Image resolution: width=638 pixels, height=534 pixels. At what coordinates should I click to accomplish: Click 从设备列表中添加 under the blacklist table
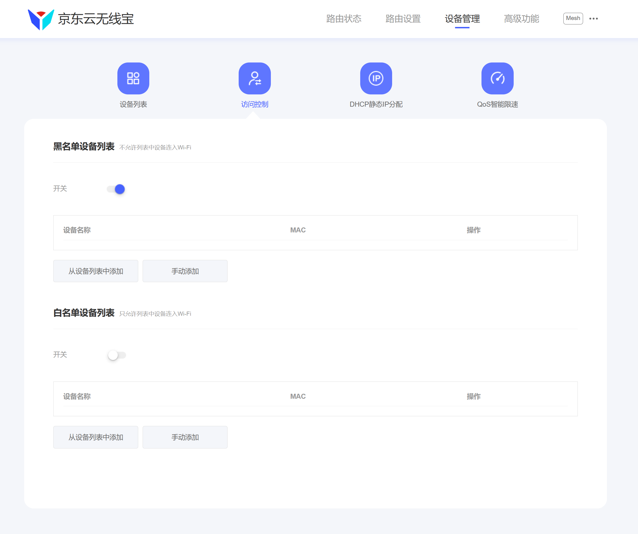pos(96,271)
